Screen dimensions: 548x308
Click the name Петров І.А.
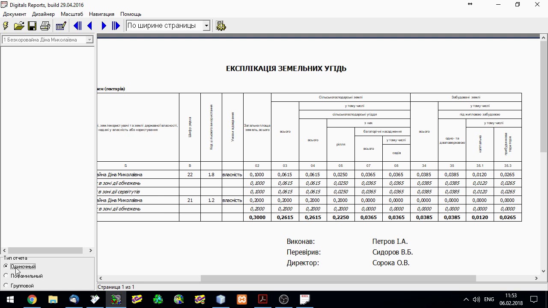(390, 242)
